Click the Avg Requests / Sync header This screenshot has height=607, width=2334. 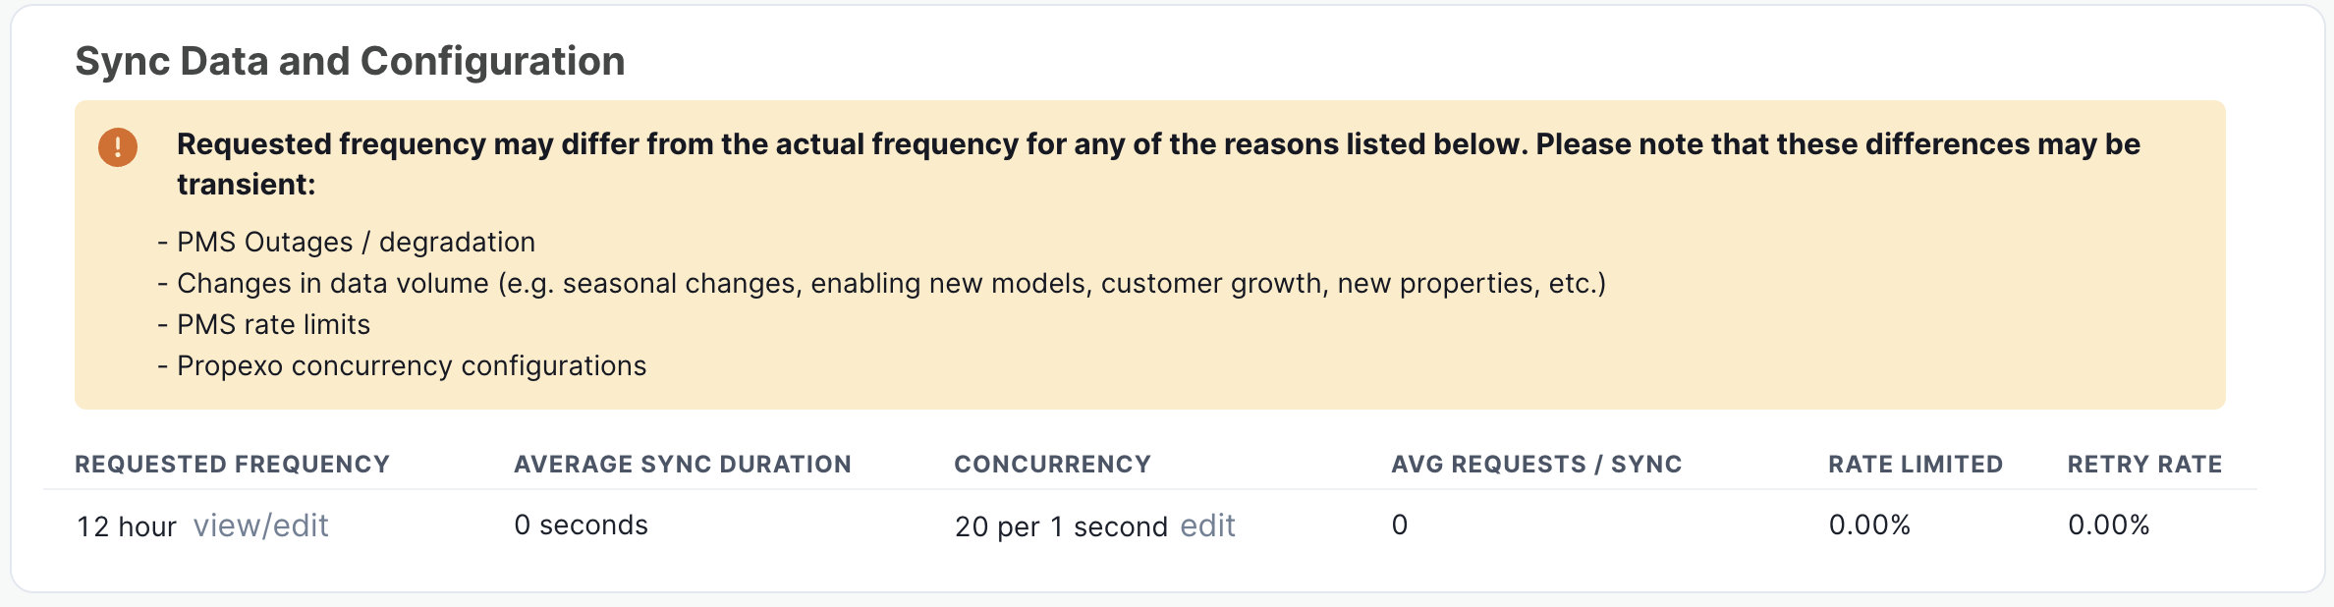tap(1536, 465)
